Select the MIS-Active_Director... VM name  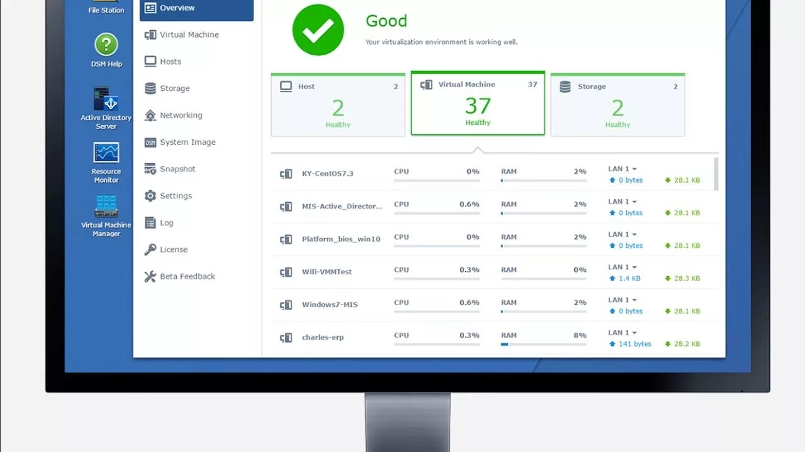point(342,206)
